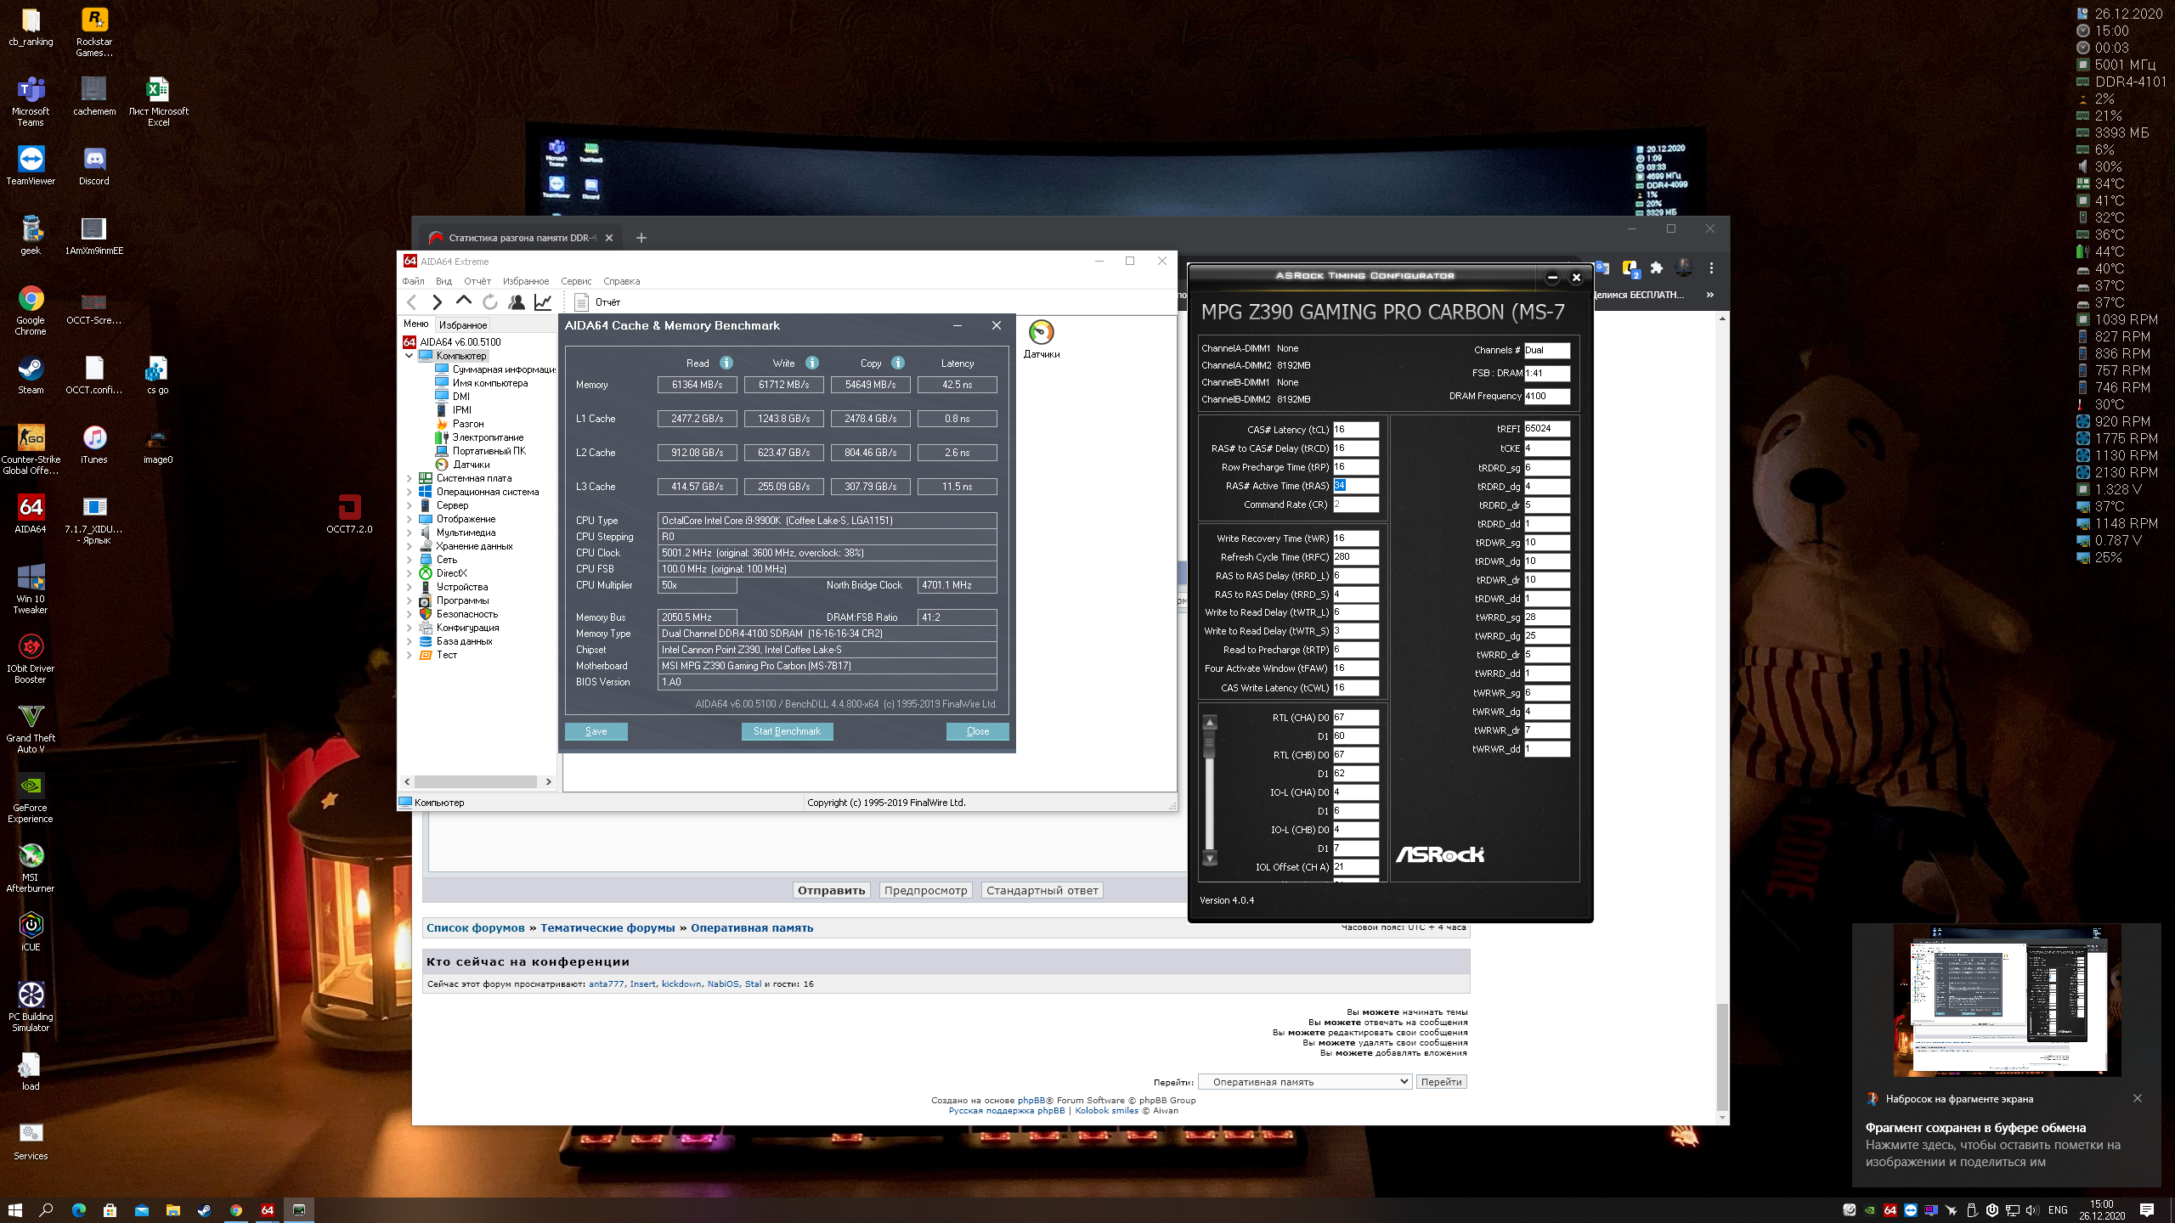
Task: Click the AIDA64 back navigation arrow
Action: point(412,302)
